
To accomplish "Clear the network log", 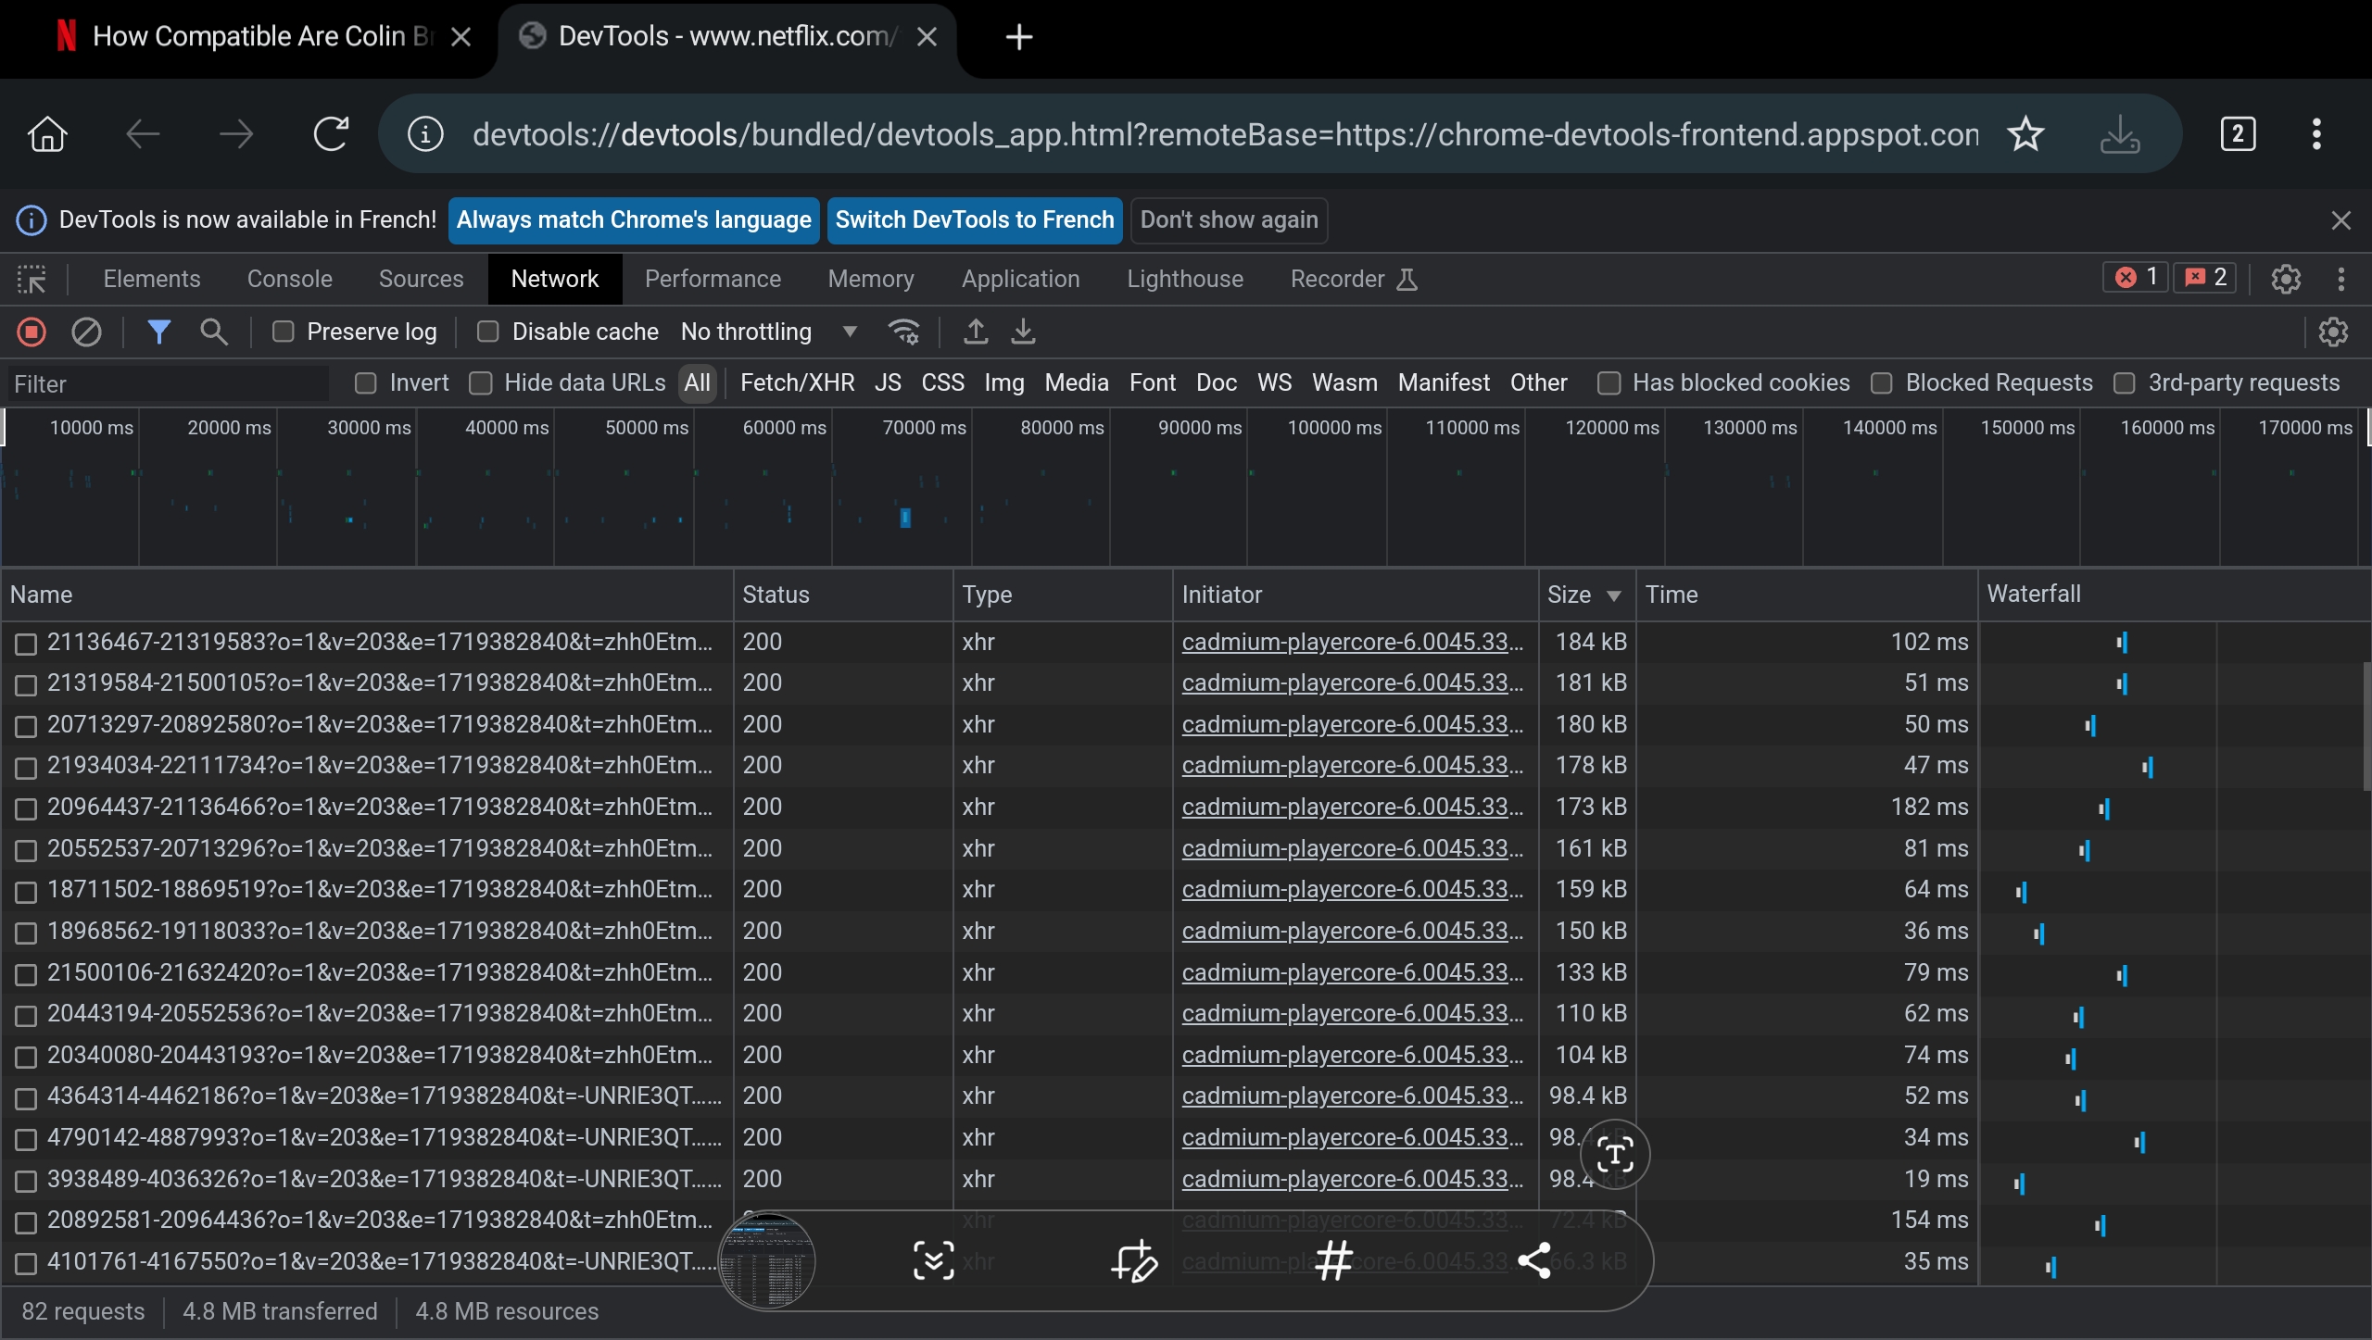I will pyautogui.click(x=86, y=332).
